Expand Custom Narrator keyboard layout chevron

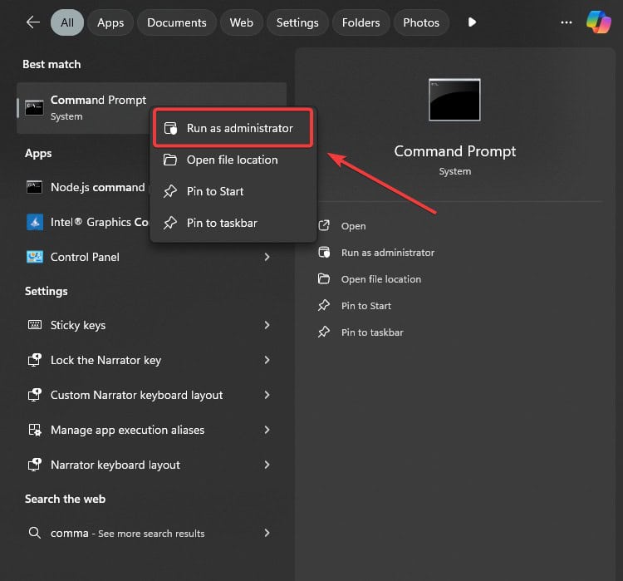click(x=267, y=395)
